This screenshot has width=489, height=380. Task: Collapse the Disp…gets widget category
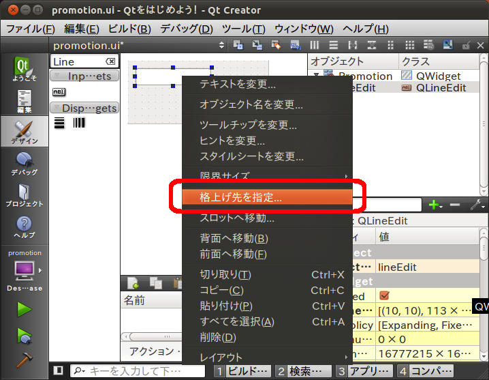(x=84, y=108)
